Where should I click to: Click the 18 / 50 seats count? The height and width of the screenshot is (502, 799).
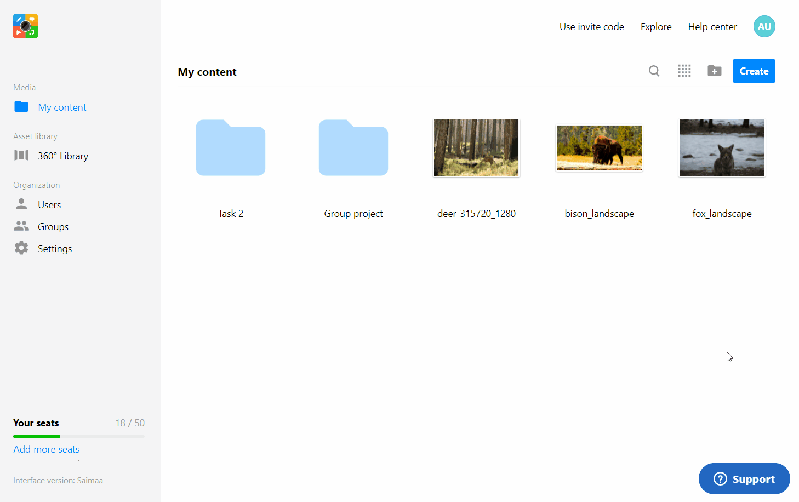coord(130,423)
